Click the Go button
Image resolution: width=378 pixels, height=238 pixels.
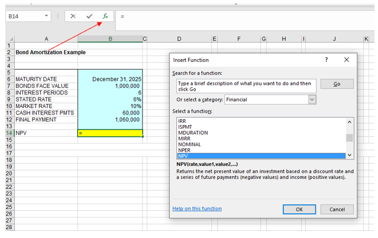click(x=337, y=84)
